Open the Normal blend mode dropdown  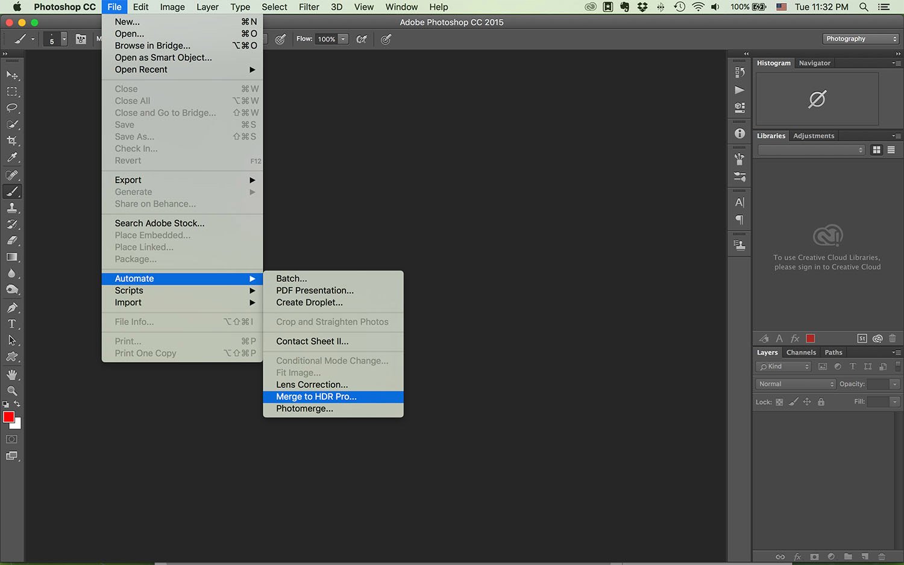tap(794, 384)
